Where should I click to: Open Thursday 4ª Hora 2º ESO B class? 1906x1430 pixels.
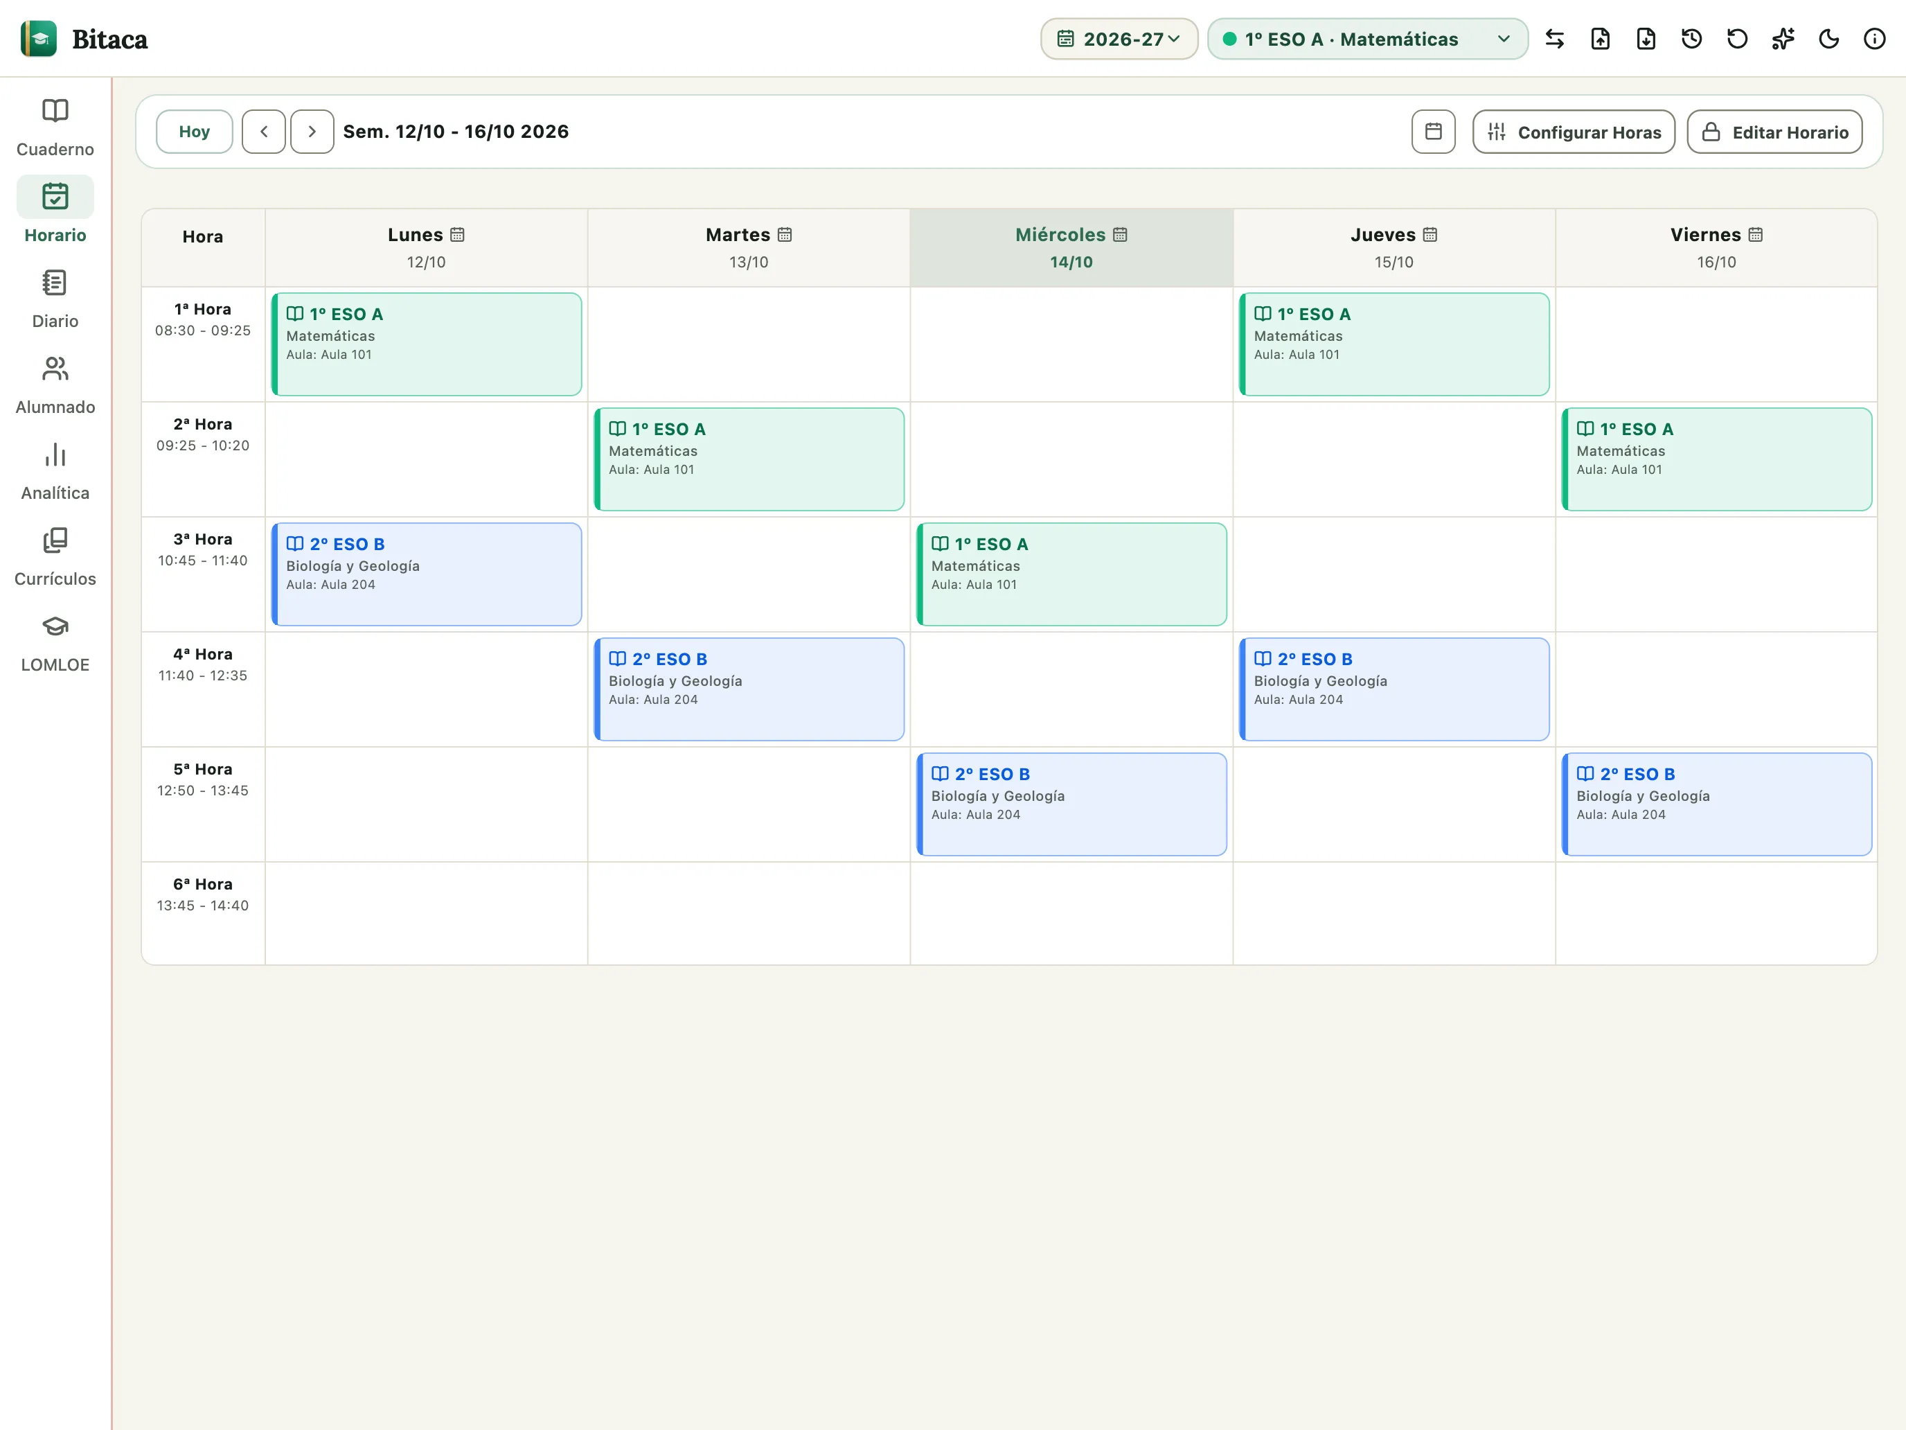click(x=1393, y=689)
